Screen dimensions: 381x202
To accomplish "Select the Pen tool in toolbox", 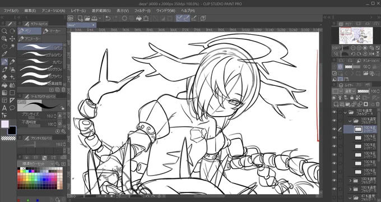I will click(4, 62).
